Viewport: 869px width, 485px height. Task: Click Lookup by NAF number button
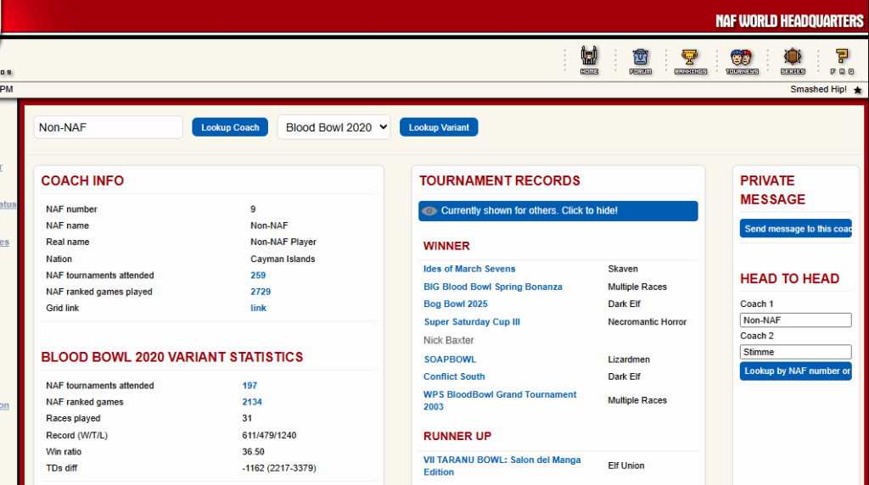pyautogui.click(x=796, y=371)
